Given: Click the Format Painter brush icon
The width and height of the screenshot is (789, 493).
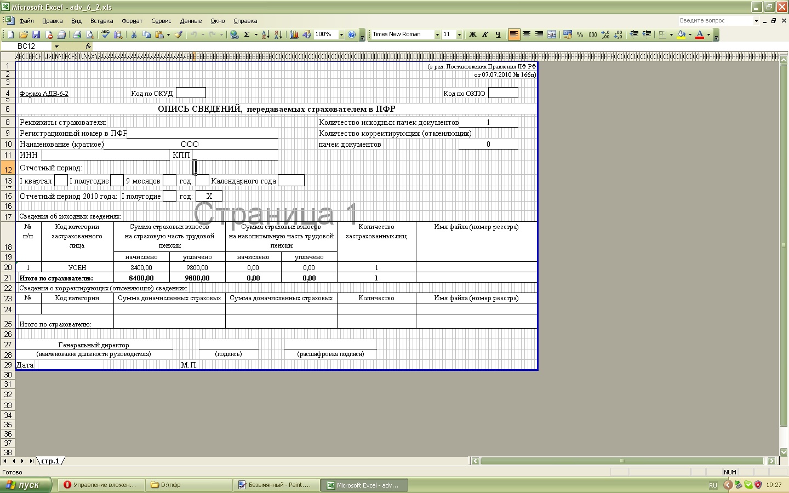Looking at the screenshot, I should click(x=179, y=35).
